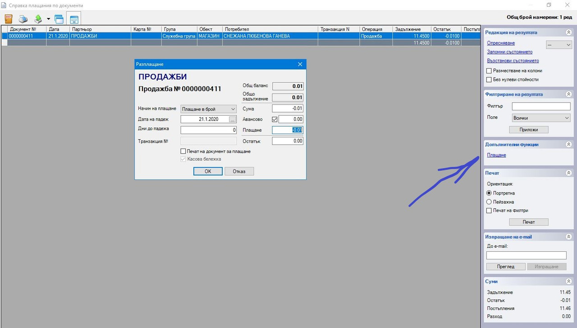The height and width of the screenshot is (328, 577).
Task: Click the cascaded windows toolbar icon
Action: [x=59, y=19]
